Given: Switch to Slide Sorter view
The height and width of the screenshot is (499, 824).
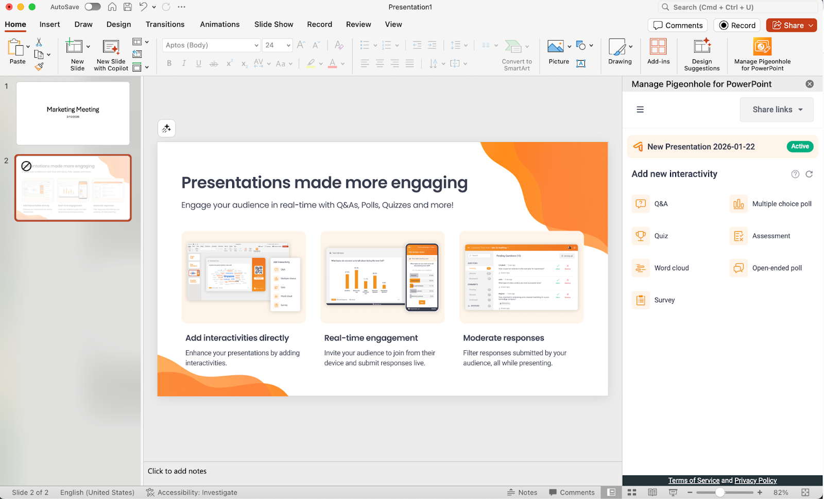Looking at the screenshot, I should (x=632, y=493).
